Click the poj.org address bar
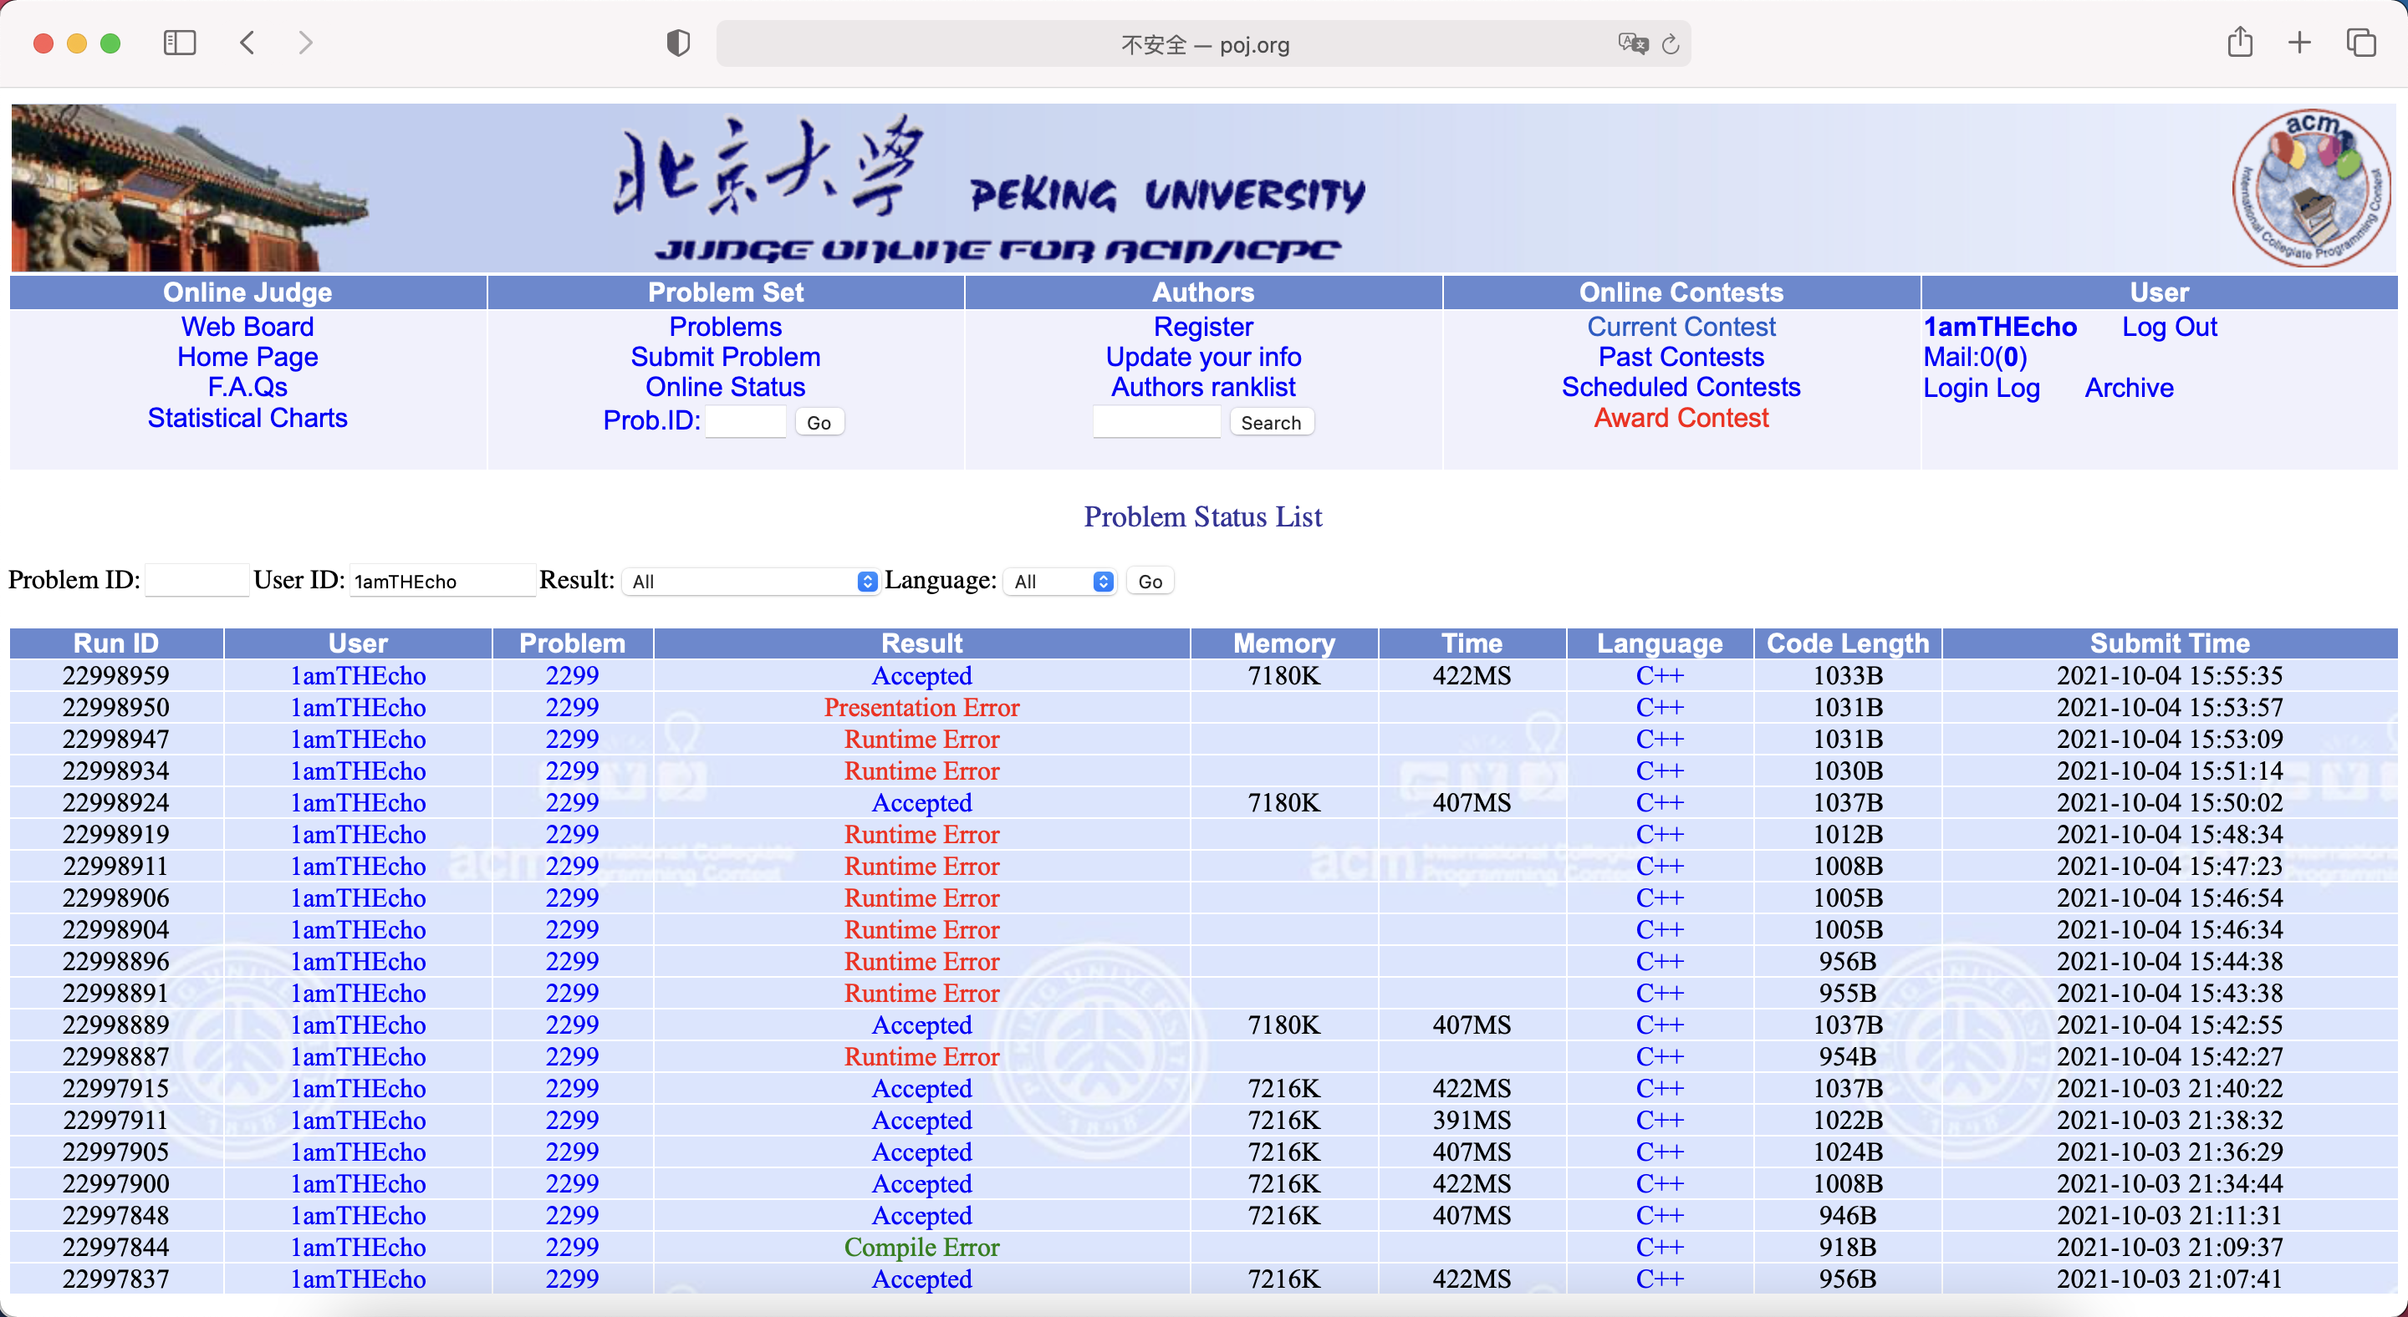Screen dimensions: 2408x1317 click(1204, 44)
